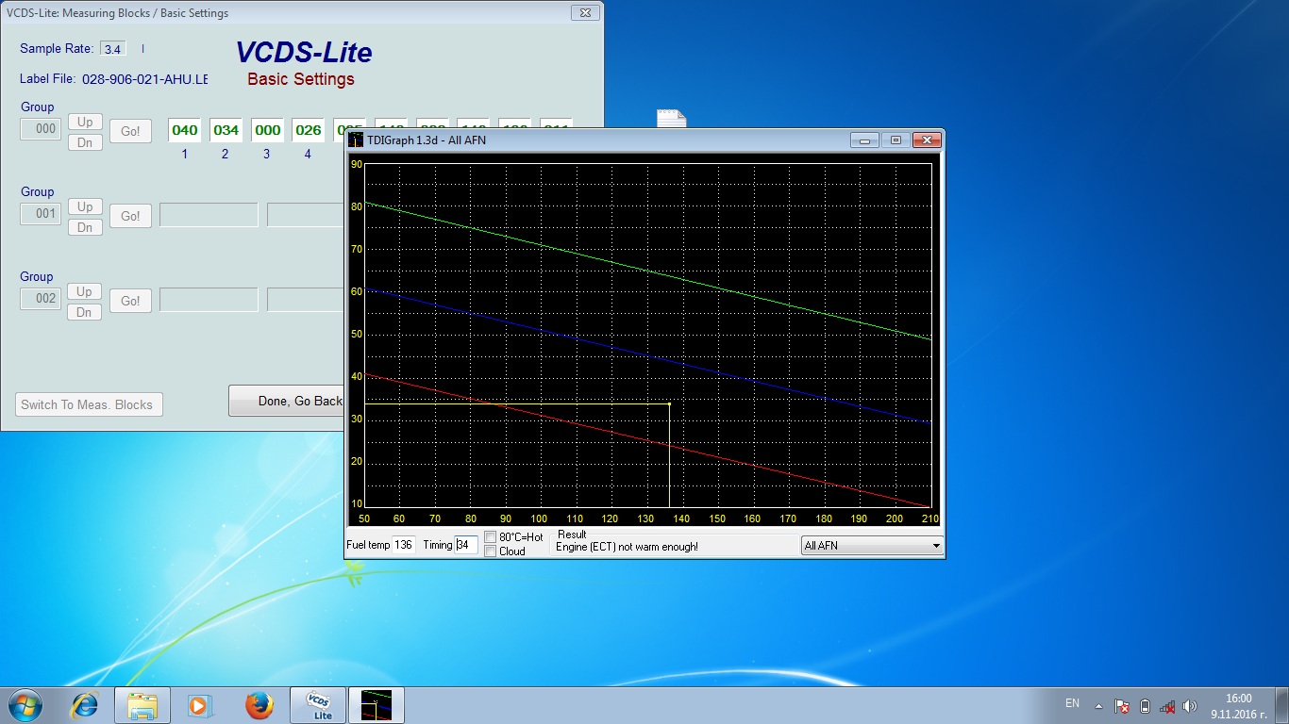Launch Firefox from the taskbar
1289x724 pixels.
[x=259, y=705]
